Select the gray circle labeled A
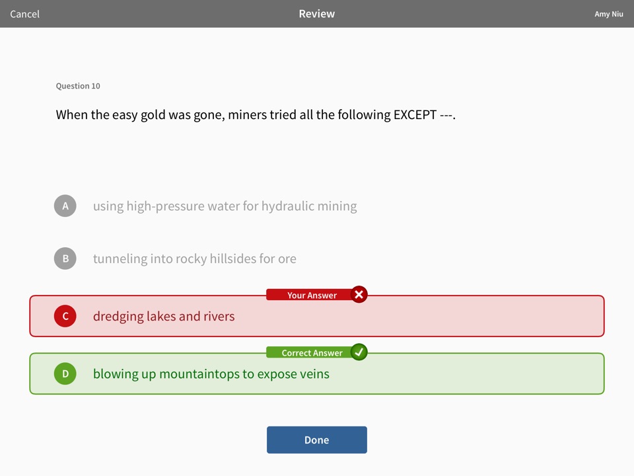 (x=65, y=206)
